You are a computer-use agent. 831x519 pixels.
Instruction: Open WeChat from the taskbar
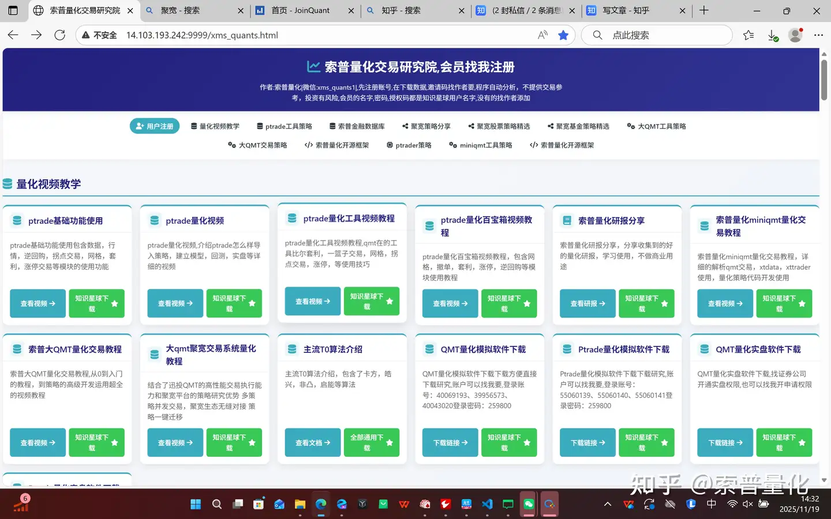(x=529, y=504)
